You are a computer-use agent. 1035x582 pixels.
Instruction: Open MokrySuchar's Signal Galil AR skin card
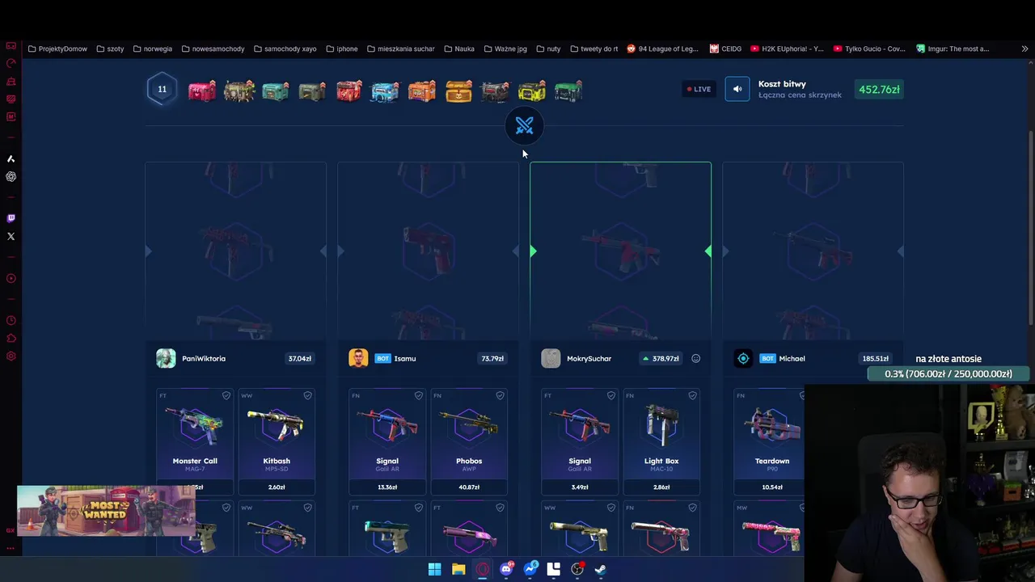(580, 441)
